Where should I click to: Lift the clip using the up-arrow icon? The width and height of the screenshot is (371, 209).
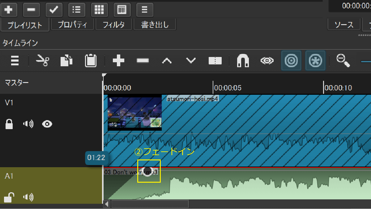tap(167, 61)
